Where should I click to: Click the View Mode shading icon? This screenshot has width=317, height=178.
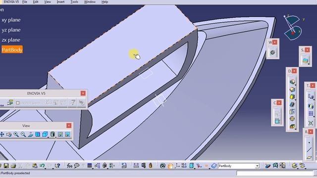(x=53, y=134)
